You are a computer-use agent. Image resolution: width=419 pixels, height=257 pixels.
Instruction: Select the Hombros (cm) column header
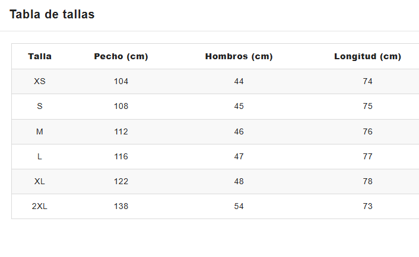coord(239,57)
